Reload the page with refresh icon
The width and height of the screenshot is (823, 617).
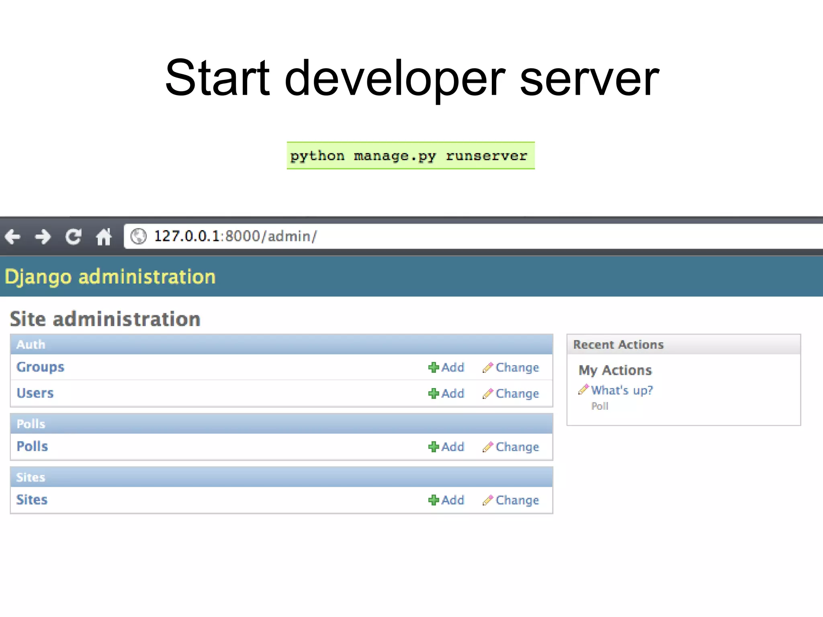click(73, 237)
